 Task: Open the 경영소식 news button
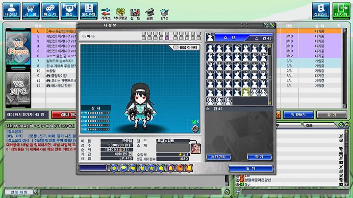click(x=321, y=10)
